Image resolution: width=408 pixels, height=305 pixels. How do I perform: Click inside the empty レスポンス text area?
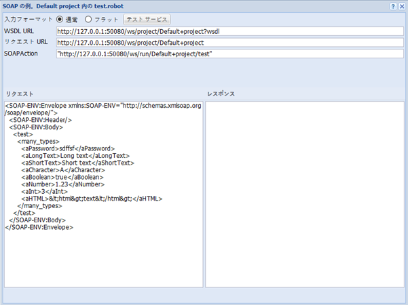pos(305,194)
